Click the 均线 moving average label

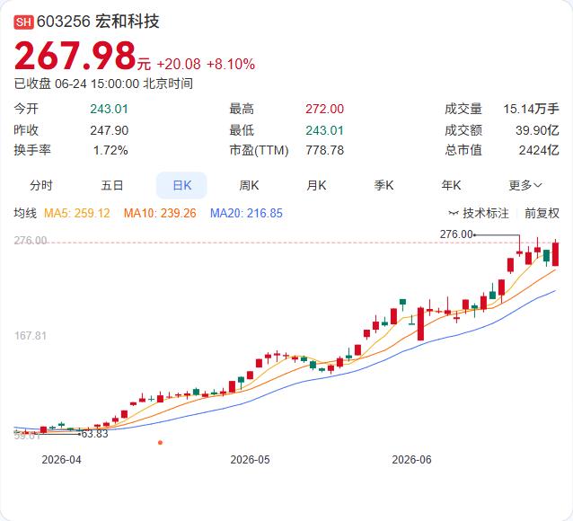(25, 213)
